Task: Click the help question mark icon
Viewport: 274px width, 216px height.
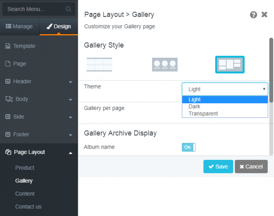Action: coord(253,15)
